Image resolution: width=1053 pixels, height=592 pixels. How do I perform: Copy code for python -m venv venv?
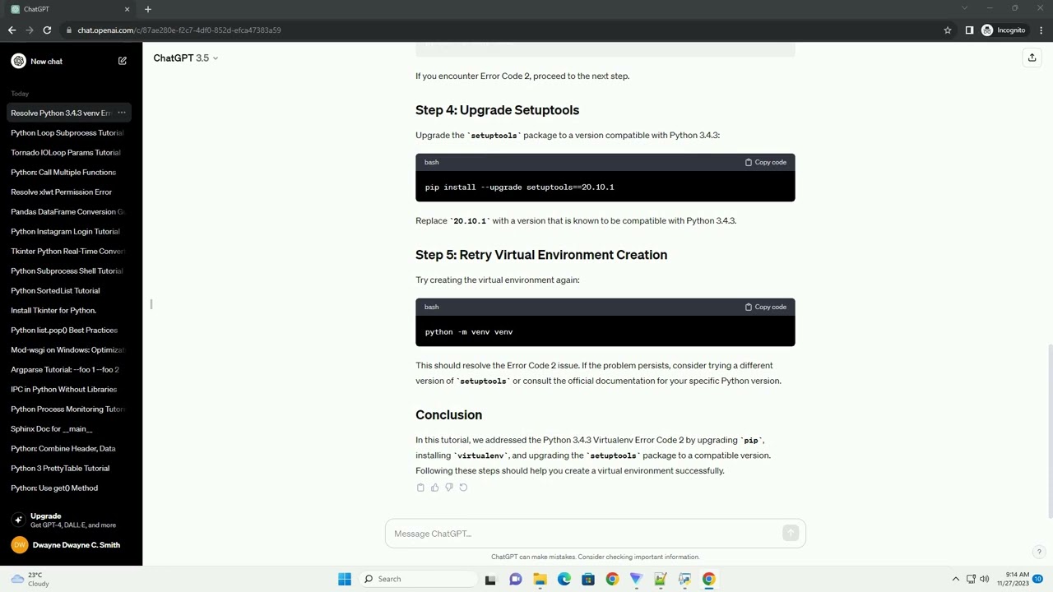tap(766, 307)
